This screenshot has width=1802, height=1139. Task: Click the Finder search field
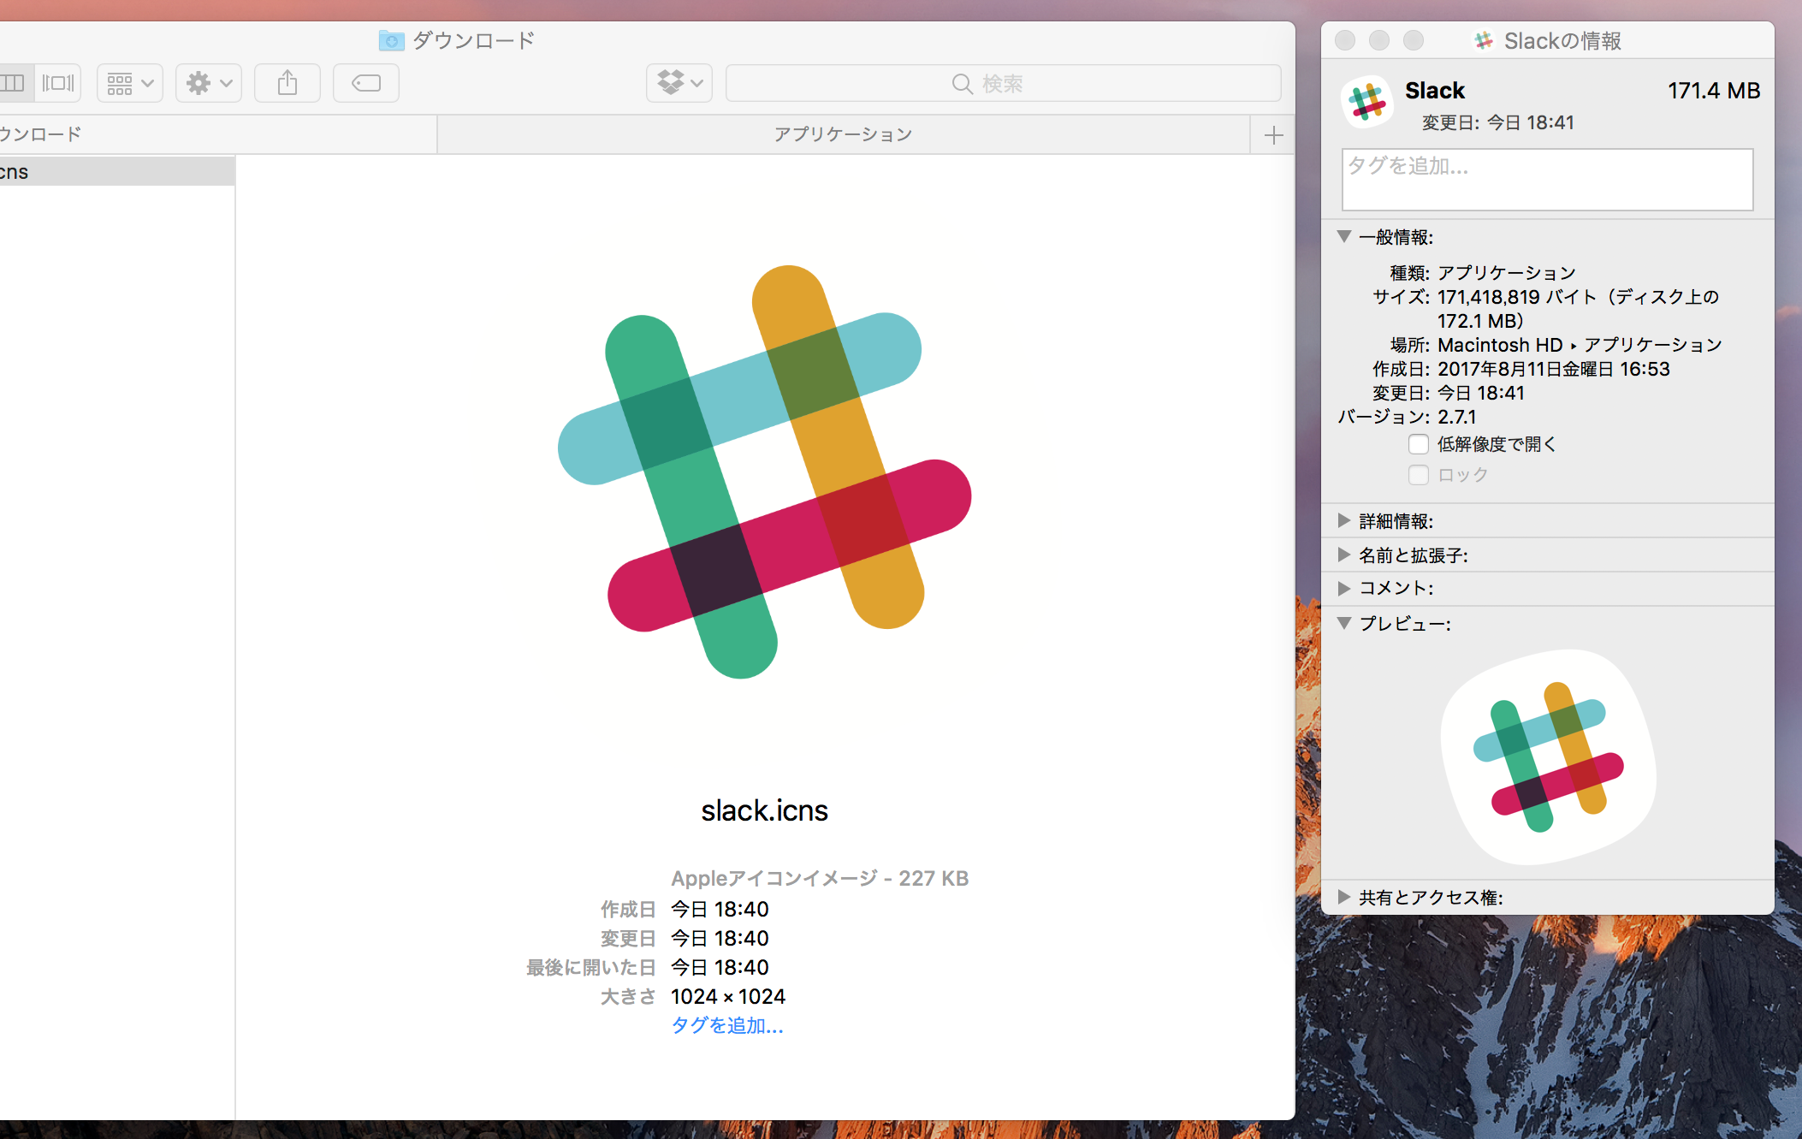[1003, 83]
